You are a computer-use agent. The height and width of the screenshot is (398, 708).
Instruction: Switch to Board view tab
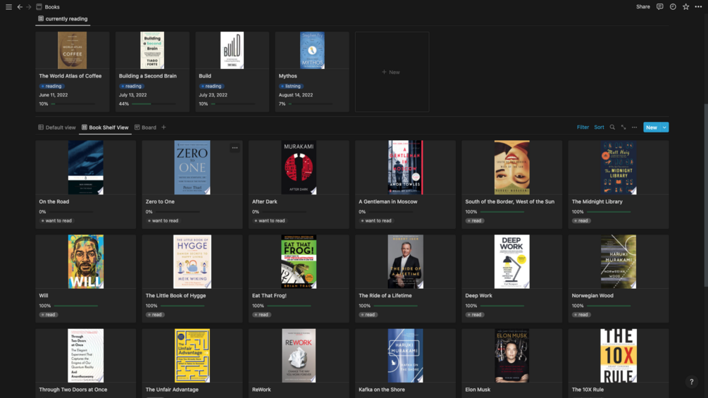(145, 128)
